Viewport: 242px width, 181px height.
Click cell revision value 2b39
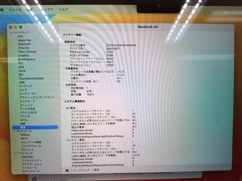coord(110,65)
